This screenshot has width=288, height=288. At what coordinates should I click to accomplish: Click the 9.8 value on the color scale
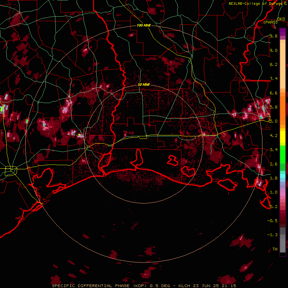pyautogui.click(x=274, y=36)
